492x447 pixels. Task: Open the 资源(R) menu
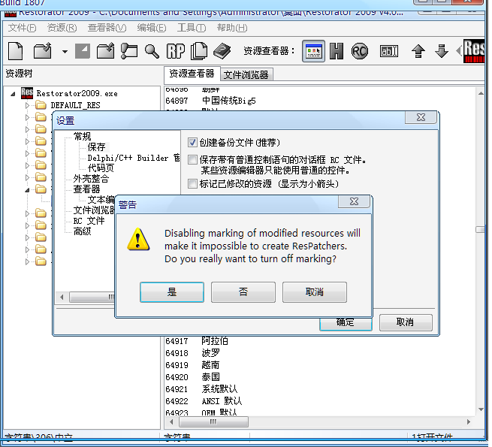point(62,28)
